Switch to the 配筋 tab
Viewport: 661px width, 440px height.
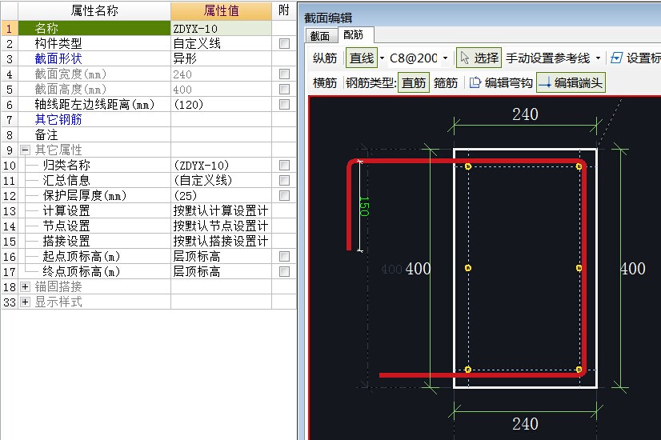(354, 34)
